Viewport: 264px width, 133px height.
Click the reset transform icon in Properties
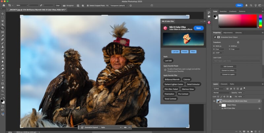point(239,42)
